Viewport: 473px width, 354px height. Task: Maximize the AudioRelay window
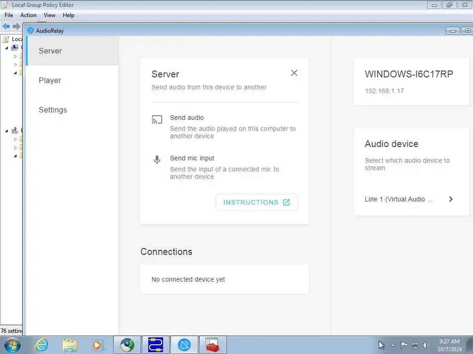(x=467, y=31)
